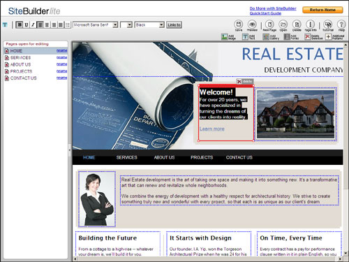Image resolution: width=349 pixels, height=262 pixels.
Task: Click the Save icon in toolbar
Action: coord(239,24)
